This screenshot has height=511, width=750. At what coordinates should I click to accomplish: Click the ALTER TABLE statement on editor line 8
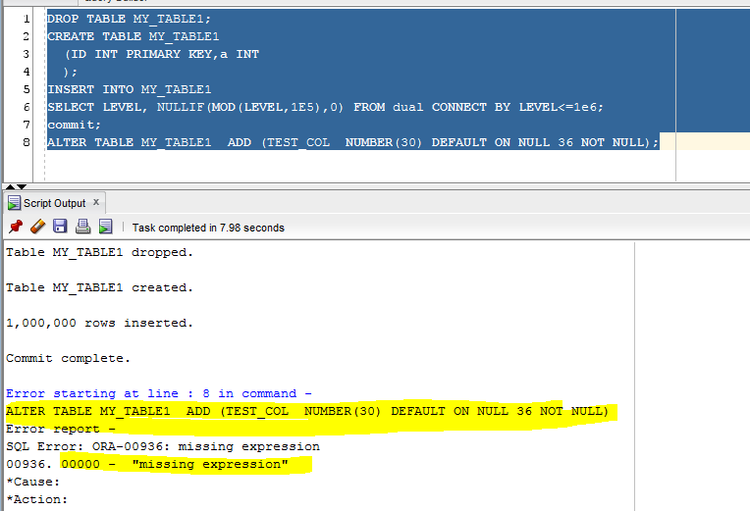coord(353,142)
